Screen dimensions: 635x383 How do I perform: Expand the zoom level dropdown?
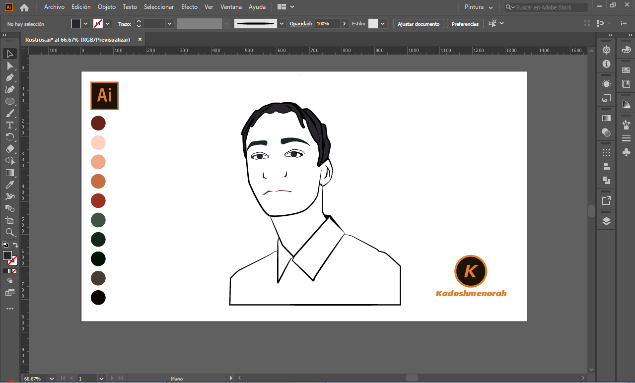pyautogui.click(x=52, y=379)
